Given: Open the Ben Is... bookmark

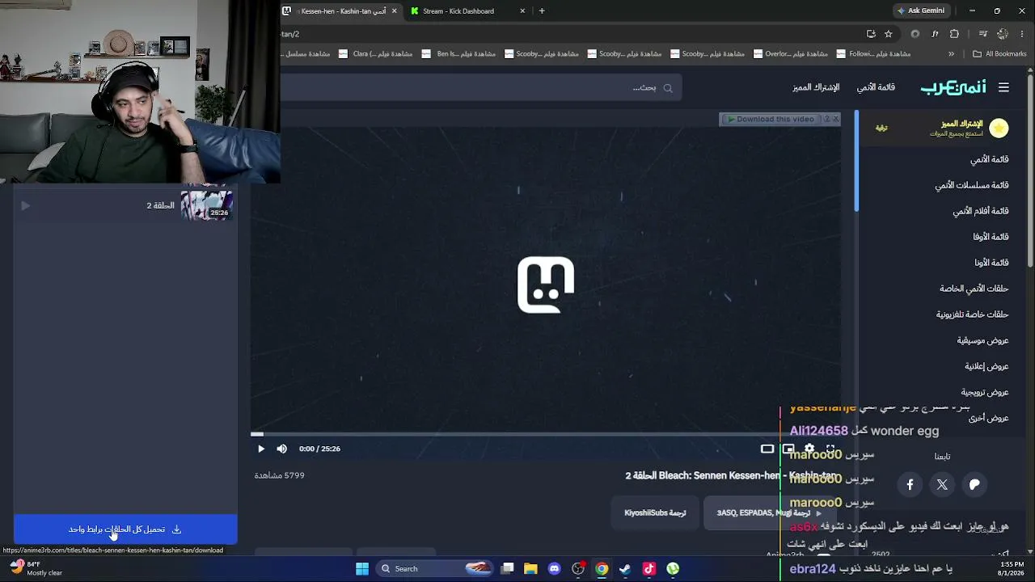Looking at the screenshot, I should [459, 54].
